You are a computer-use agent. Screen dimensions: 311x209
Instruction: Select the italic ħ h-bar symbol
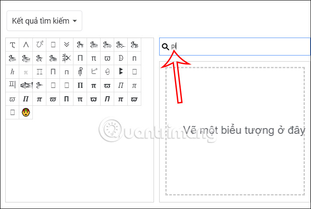point(12,72)
